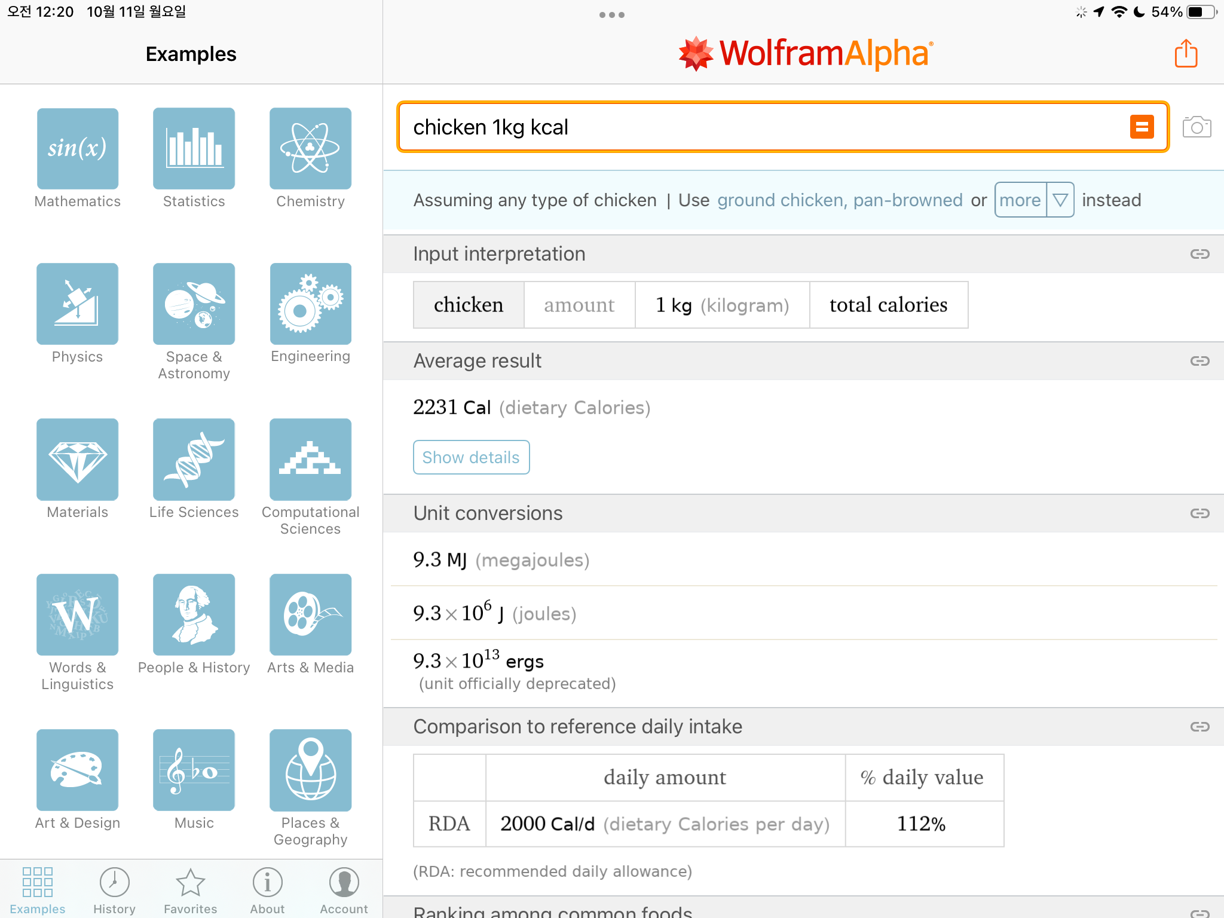
Task: Expand Average result with Show details
Action: tap(471, 457)
